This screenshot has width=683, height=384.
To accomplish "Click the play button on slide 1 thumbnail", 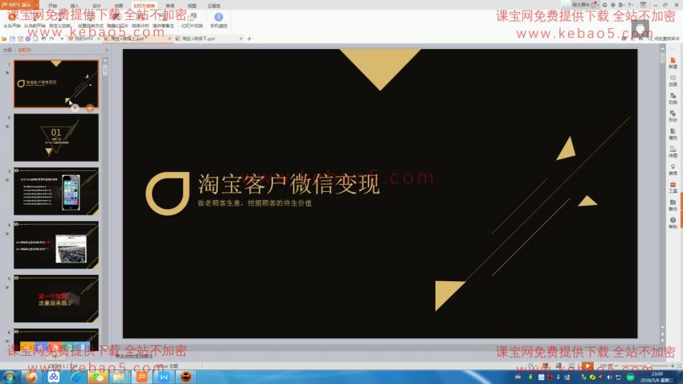I will 75,108.
